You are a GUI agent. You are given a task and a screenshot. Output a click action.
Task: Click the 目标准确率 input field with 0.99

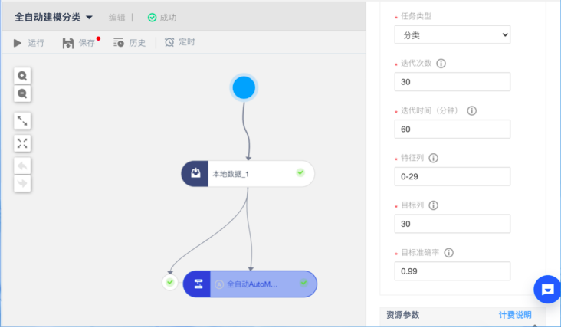click(x=452, y=271)
